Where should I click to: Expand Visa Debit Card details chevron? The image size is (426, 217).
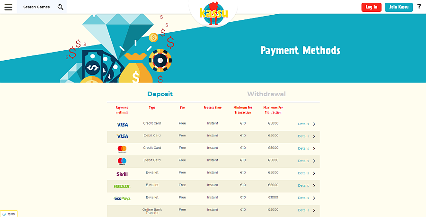click(314, 136)
